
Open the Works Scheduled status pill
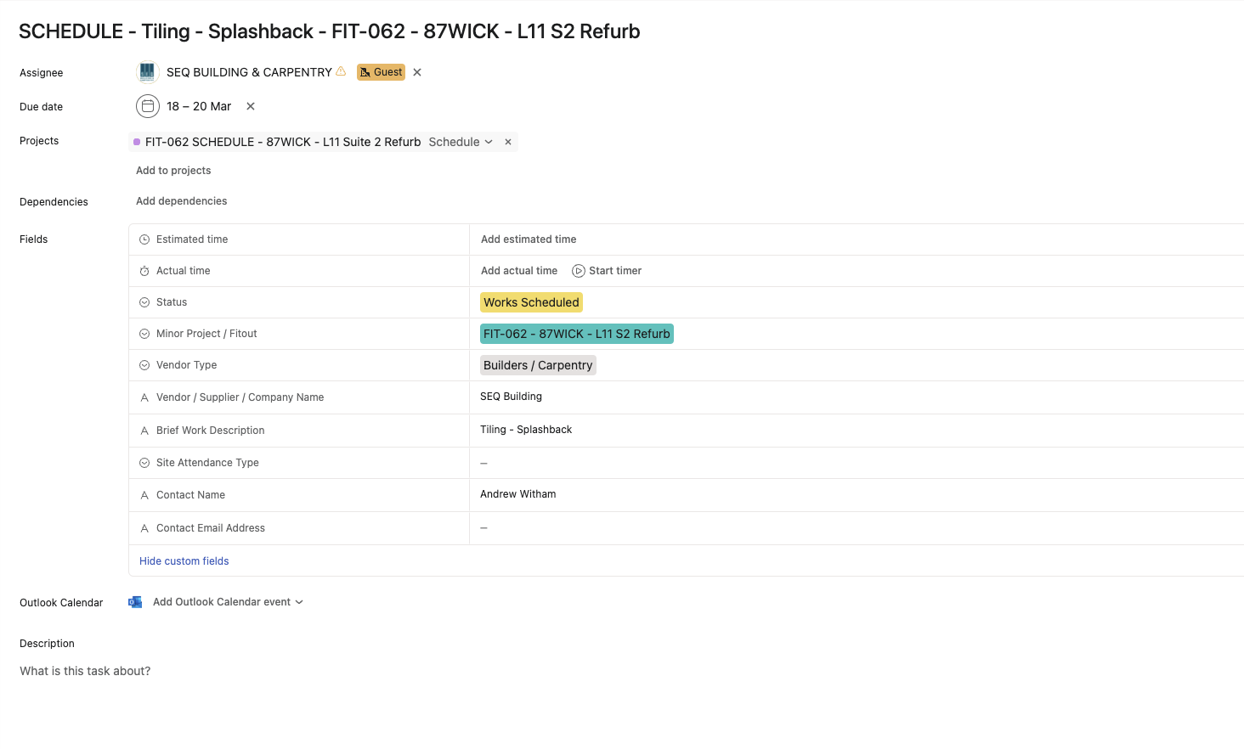(531, 302)
